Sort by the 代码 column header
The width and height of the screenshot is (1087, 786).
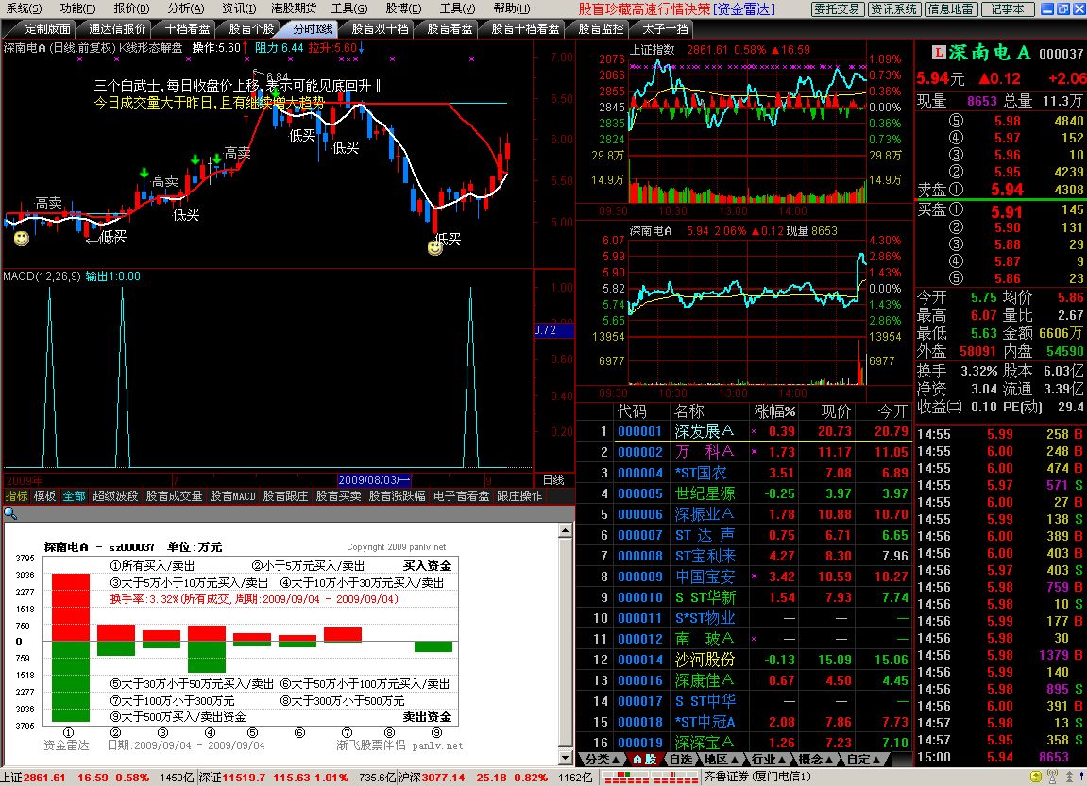click(632, 411)
